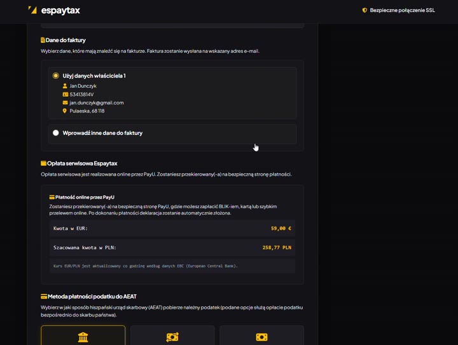Click the 'Opłata serwisowa Espaytax' heading
This screenshot has height=345, width=458.
click(x=82, y=164)
